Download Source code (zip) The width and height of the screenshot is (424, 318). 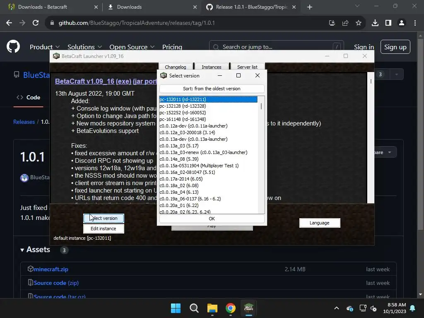56,283
